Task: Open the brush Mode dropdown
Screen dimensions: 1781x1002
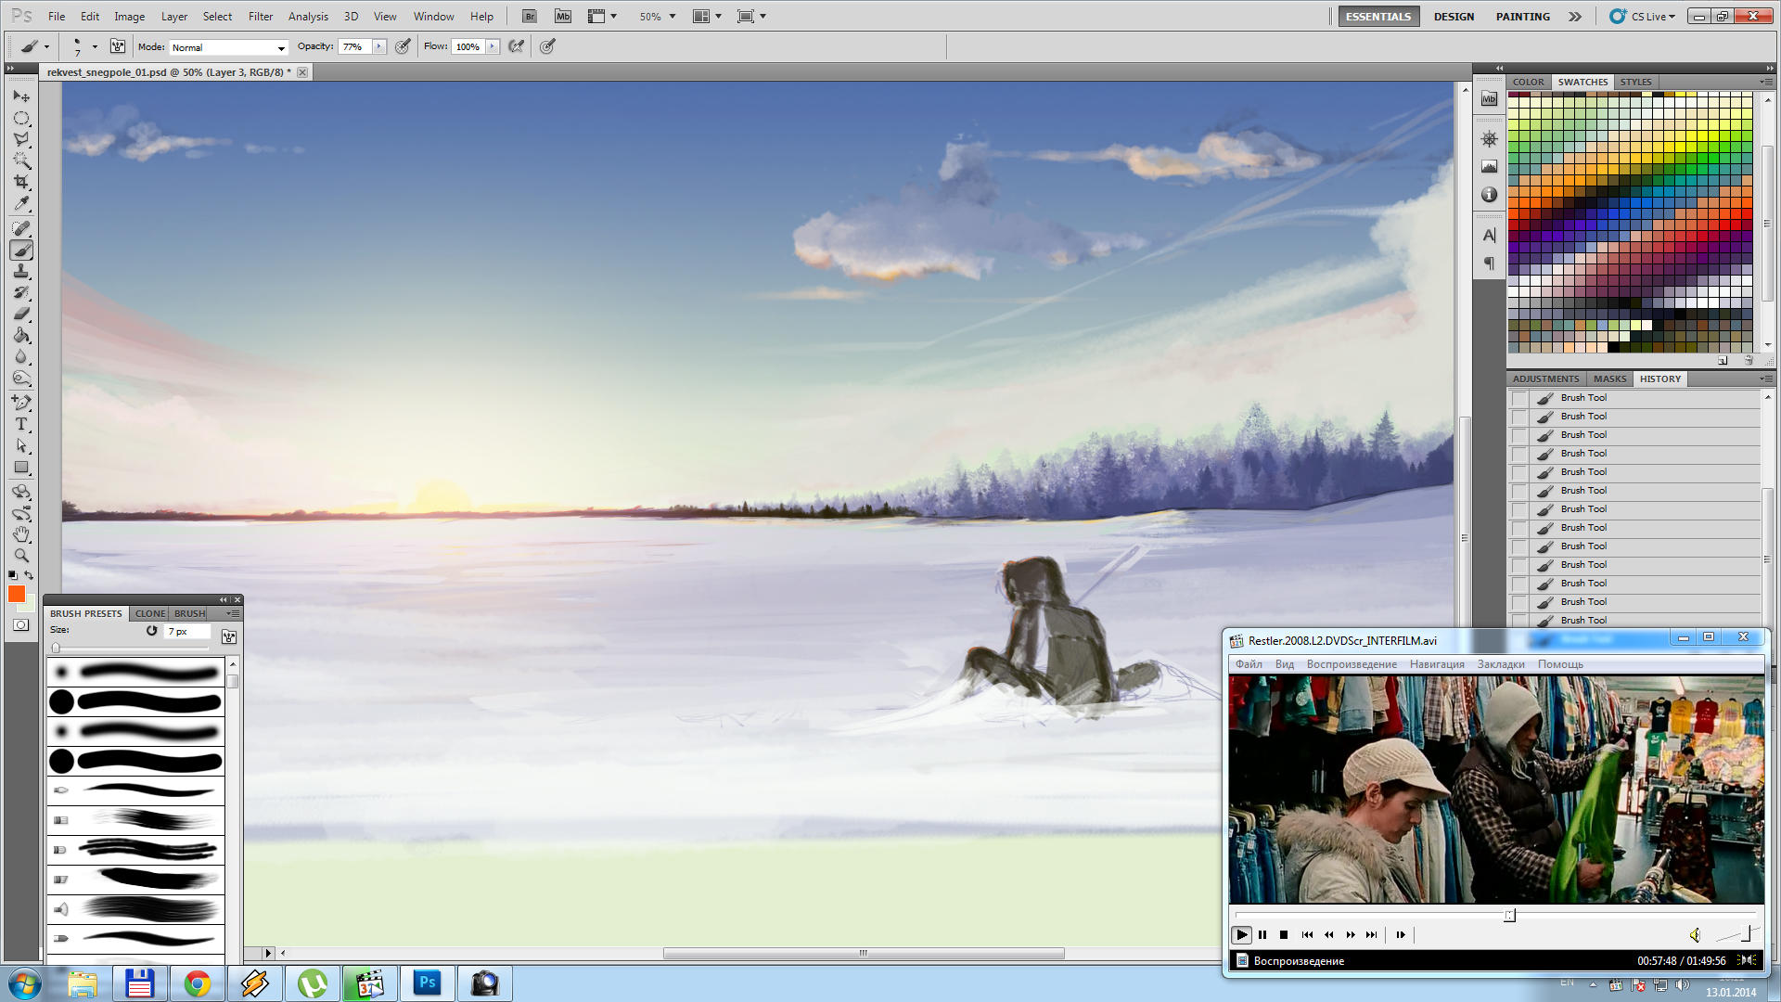Action: (228, 47)
